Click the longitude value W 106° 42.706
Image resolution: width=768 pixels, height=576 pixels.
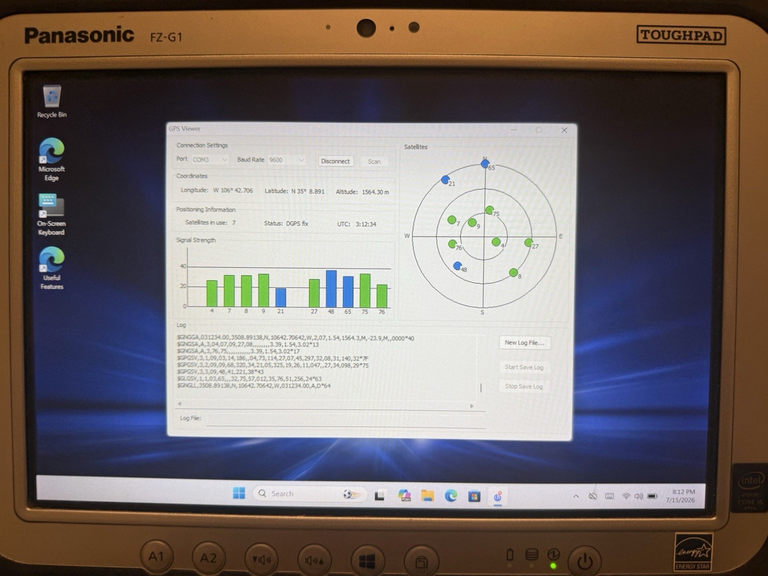coord(233,191)
